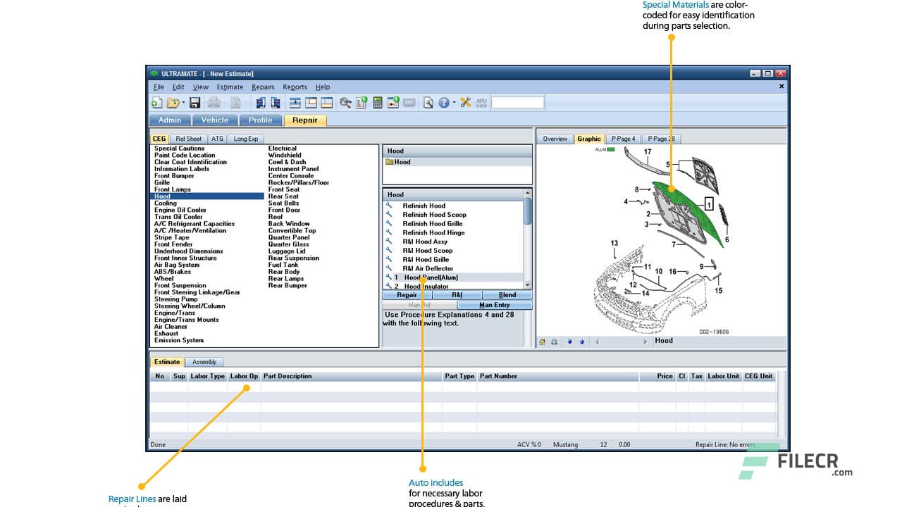
Task: Switch to the Vehicle tab
Action: pyautogui.click(x=214, y=120)
